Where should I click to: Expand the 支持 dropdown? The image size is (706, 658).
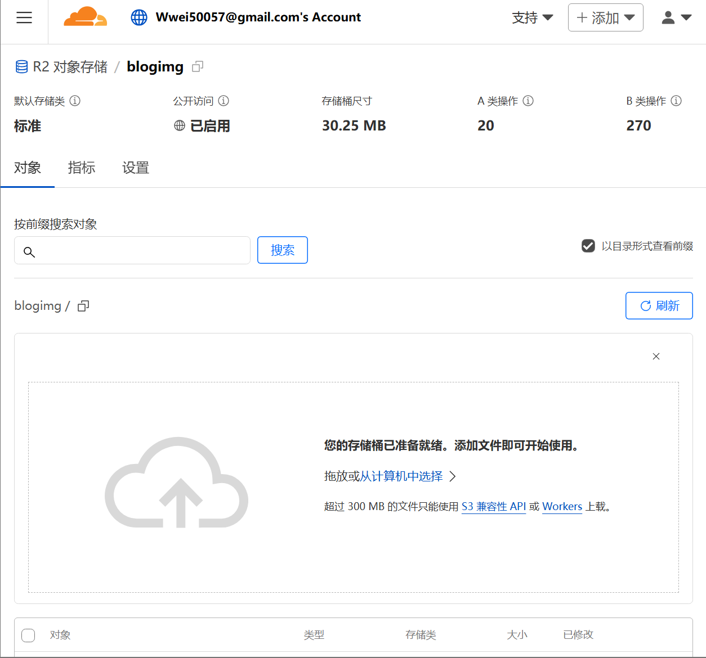[532, 18]
